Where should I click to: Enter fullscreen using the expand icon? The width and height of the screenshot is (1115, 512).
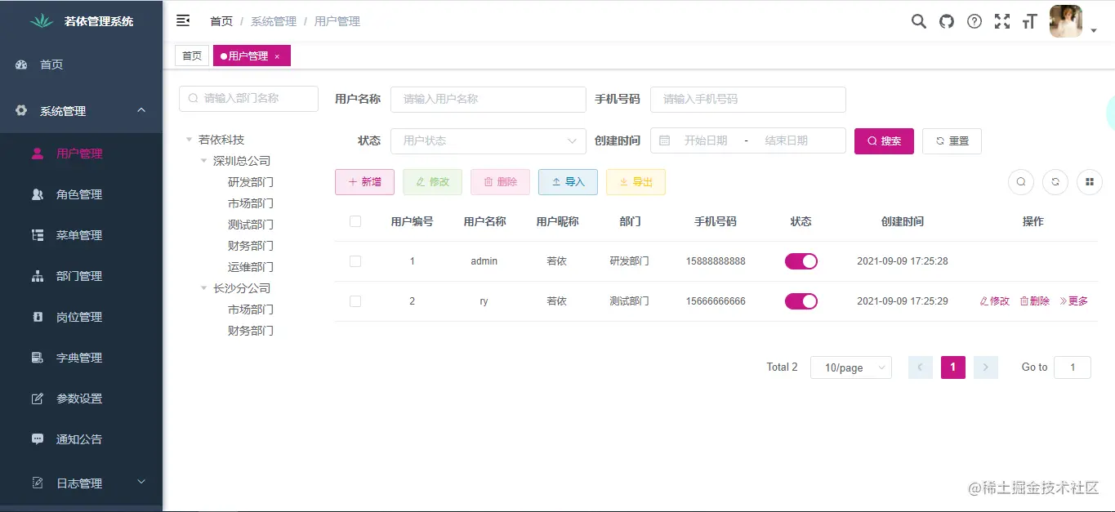tap(1001, 21)
